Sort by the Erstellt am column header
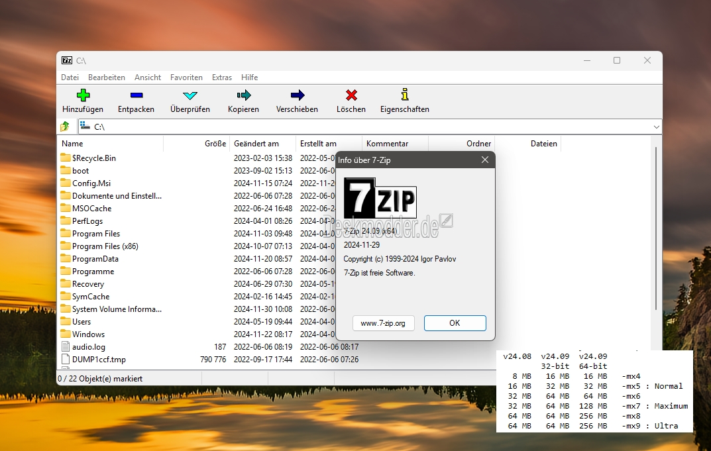Image resolution: width=711 pixels, height=451 pixels. 329,144
